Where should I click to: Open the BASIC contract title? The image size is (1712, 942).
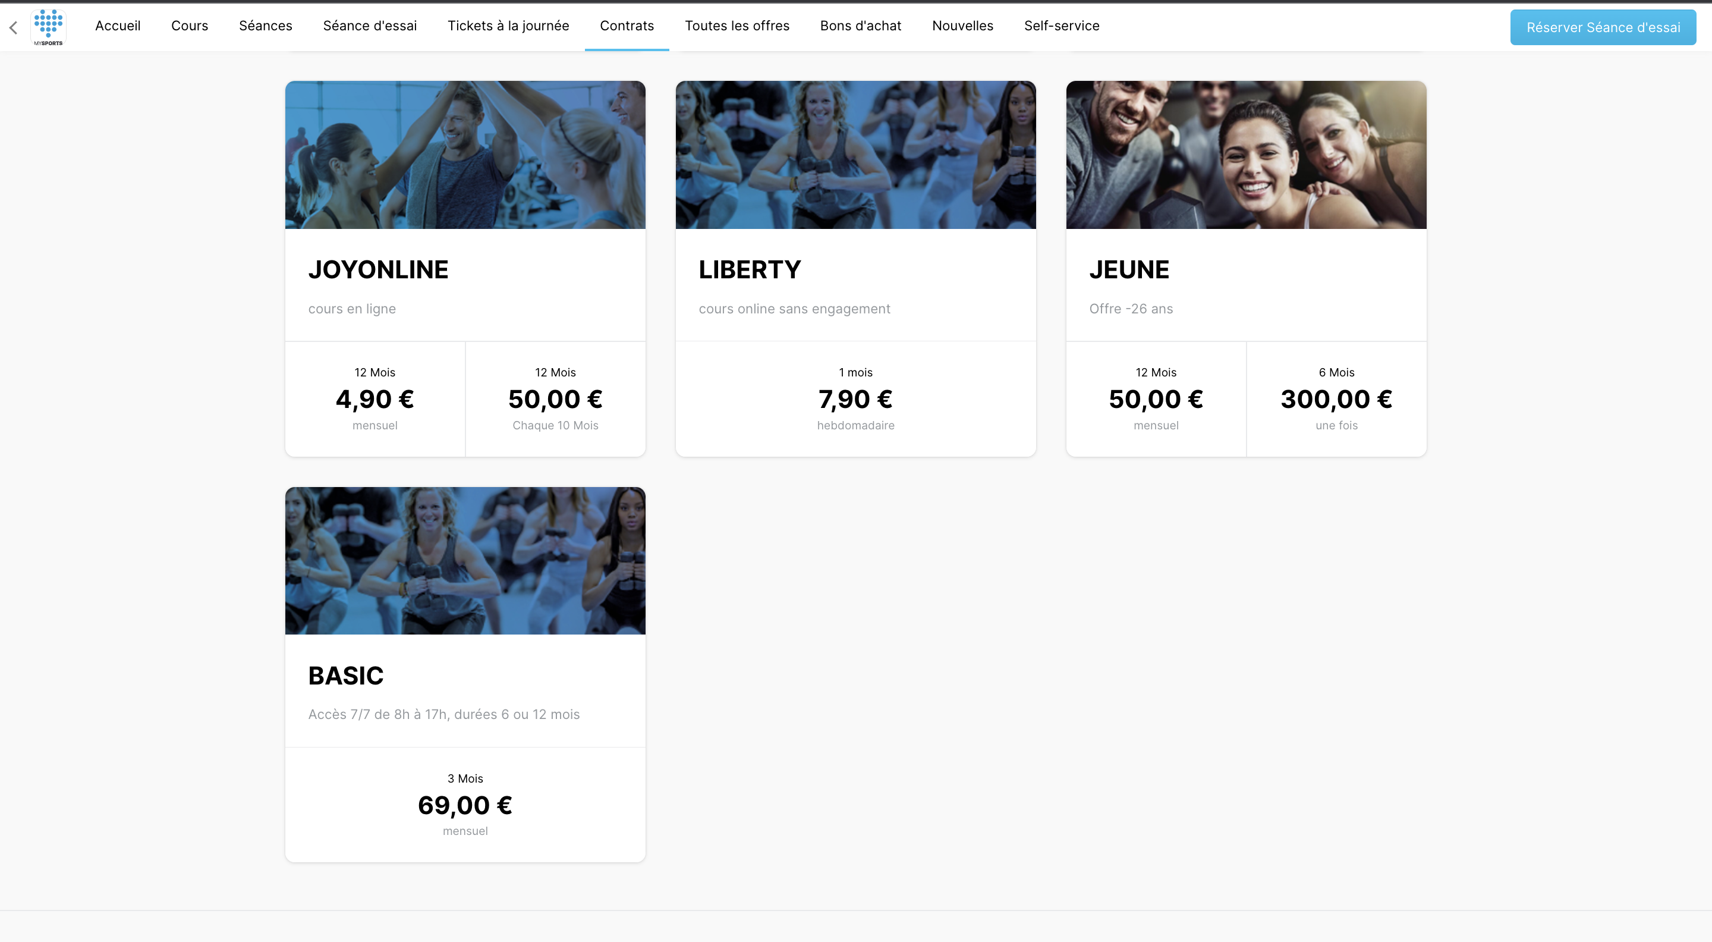click(345, 676)
